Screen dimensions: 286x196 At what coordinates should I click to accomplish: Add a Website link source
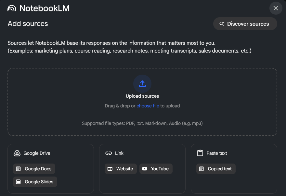point(121,169)
